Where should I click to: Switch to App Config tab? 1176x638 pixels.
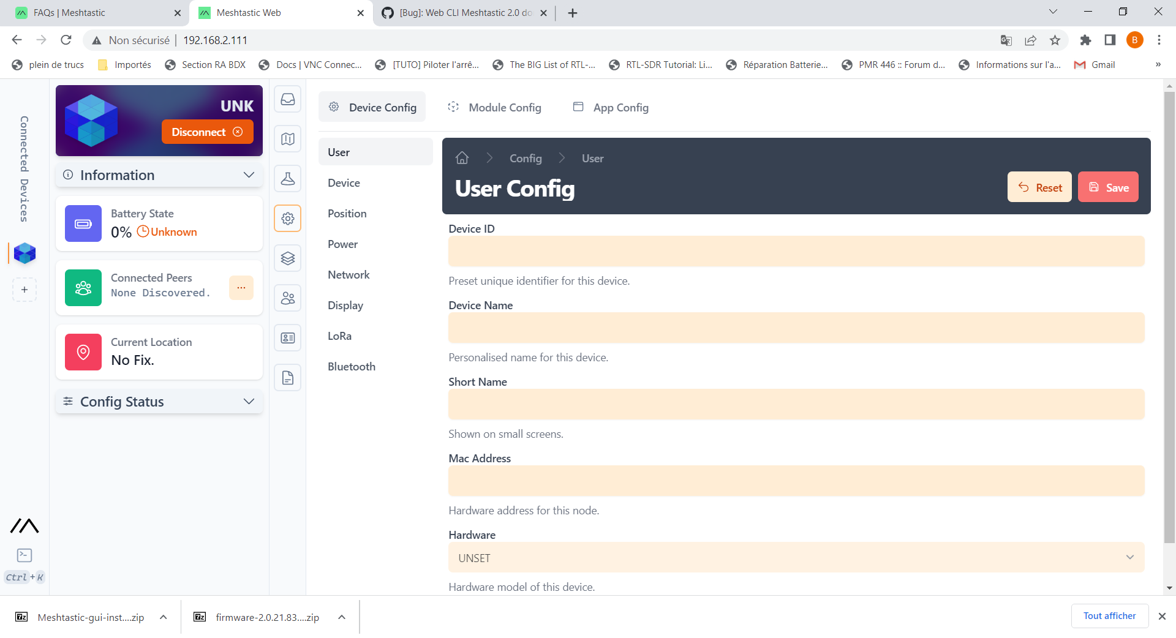[x=611, y=108]
